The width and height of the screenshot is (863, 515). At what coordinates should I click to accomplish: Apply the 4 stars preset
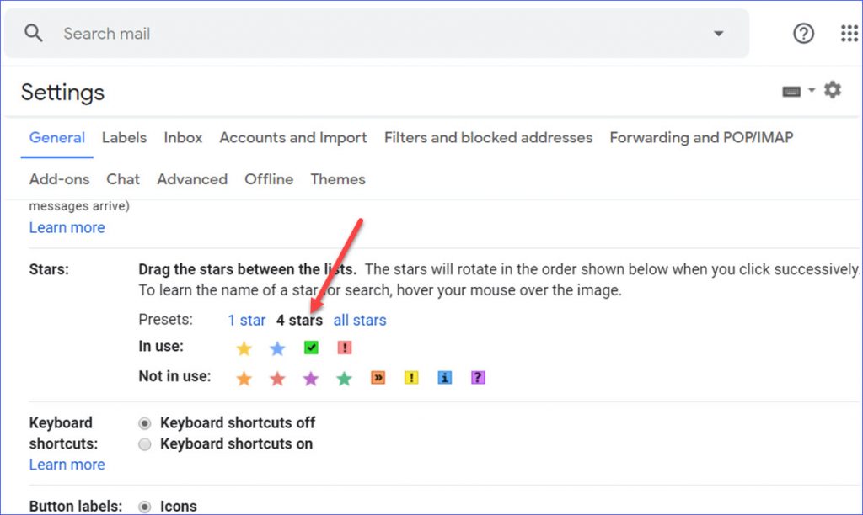tap(299, 320)
